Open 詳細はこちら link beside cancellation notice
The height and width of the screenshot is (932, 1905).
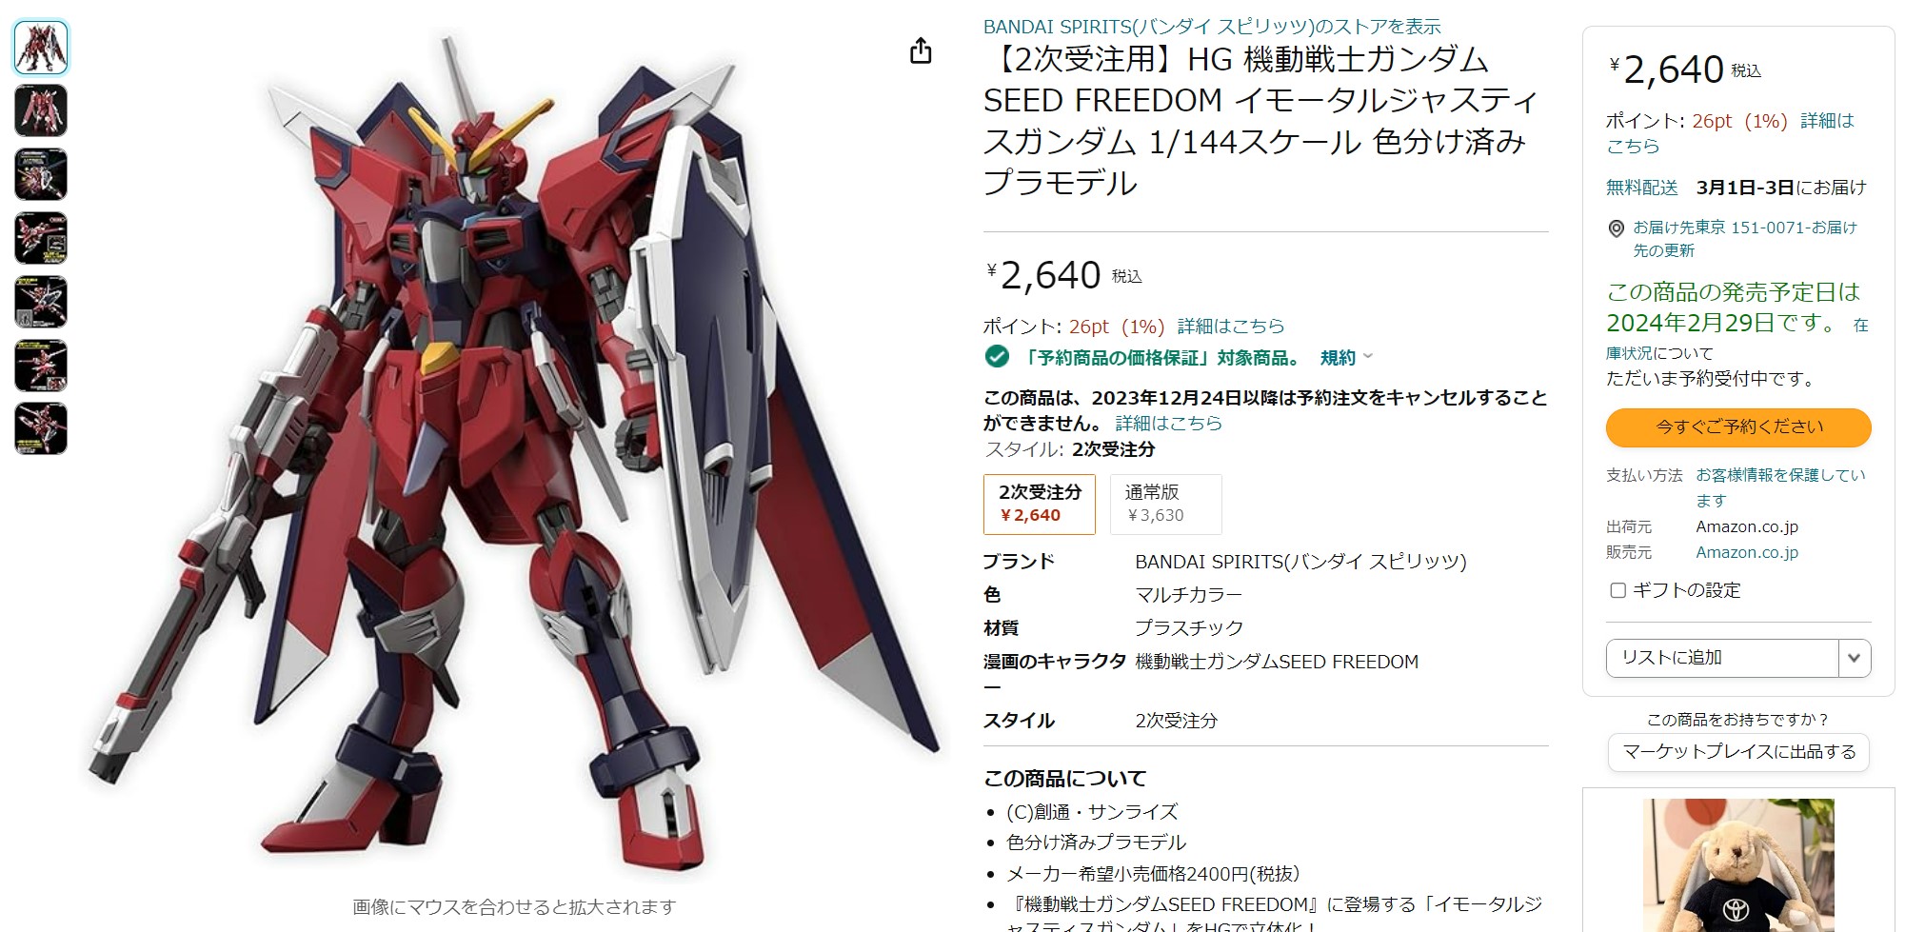(1168, 423)
